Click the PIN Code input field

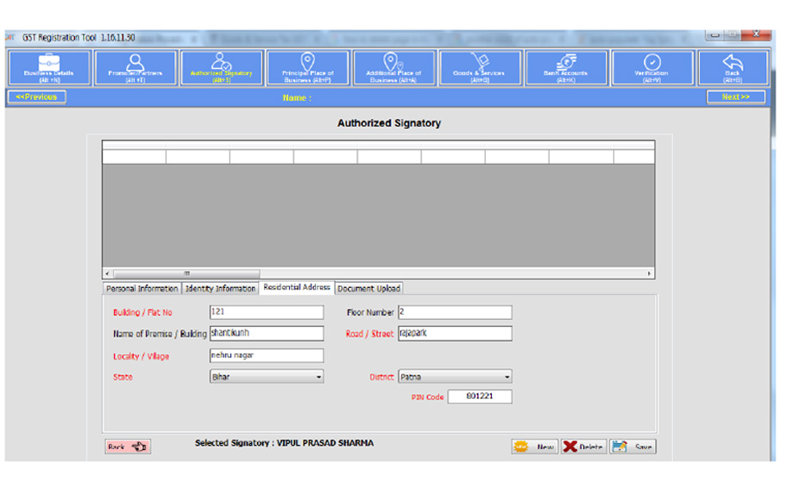[480, 397]
